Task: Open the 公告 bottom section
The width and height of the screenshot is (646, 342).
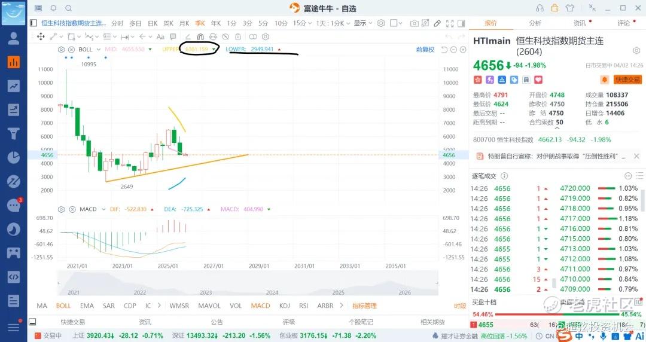Action: pos(217,322)
